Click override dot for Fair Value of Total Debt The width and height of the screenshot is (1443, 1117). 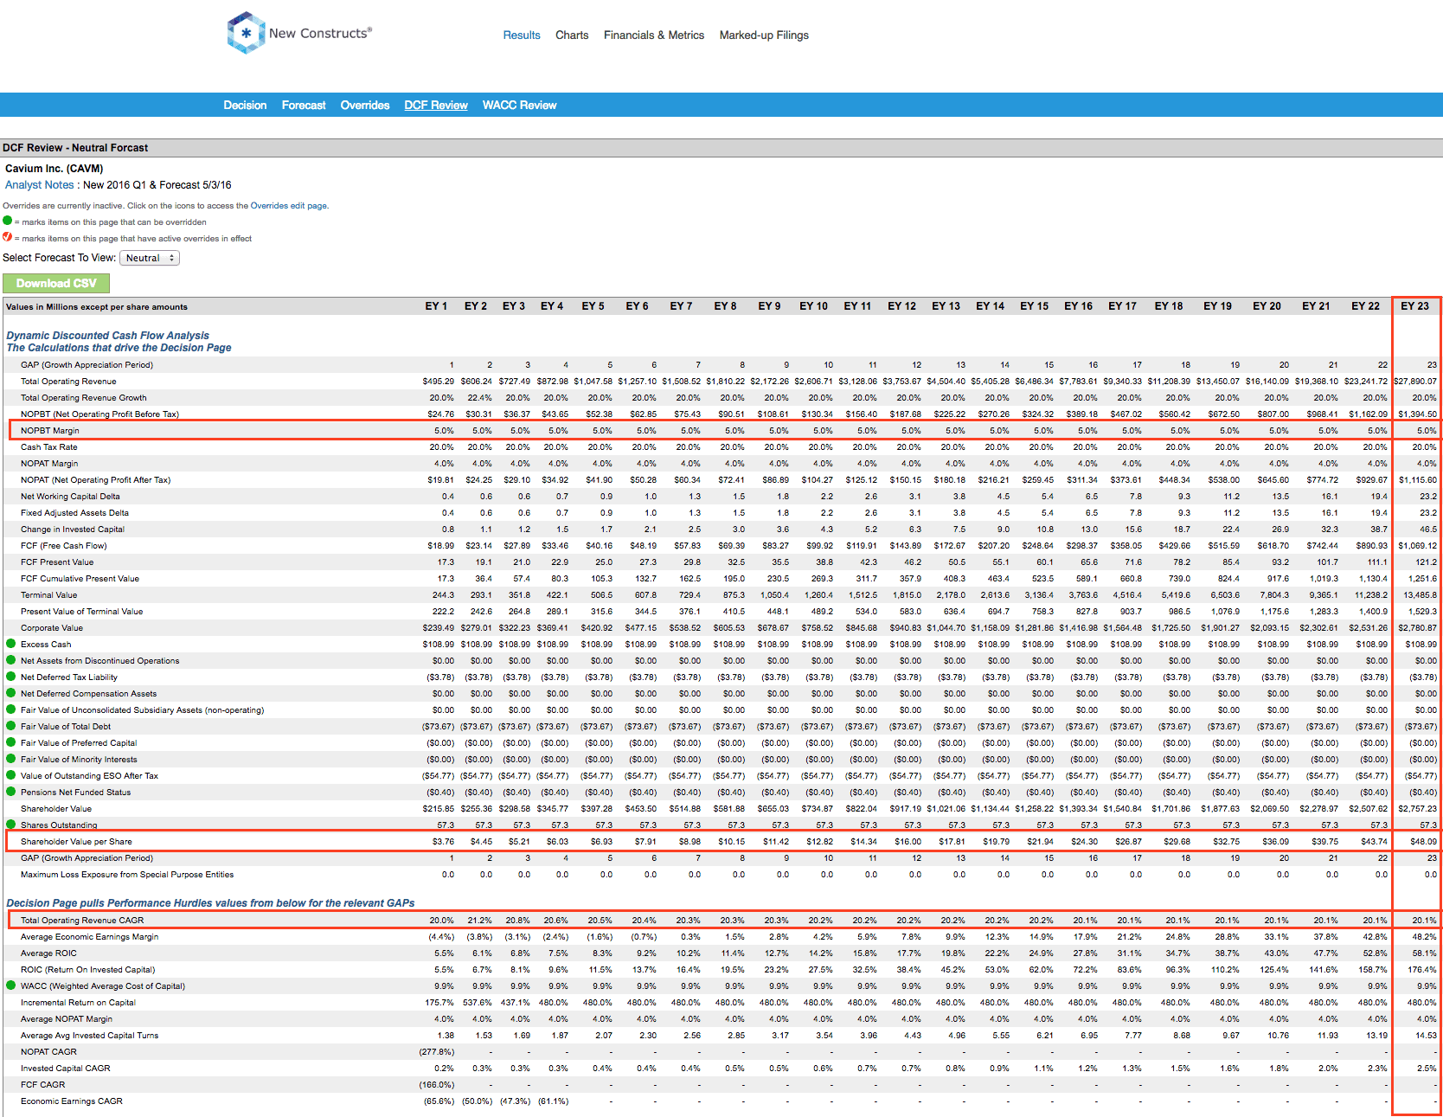pyautogui.click(x=11, y=726)
